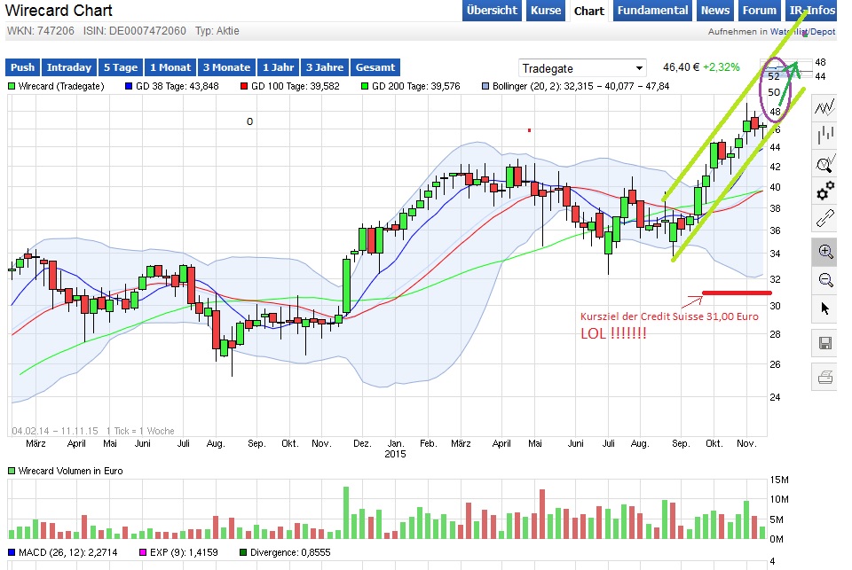This screenshot has height=570, width=852.
Task: Click the Push time range button
Action: coord(22,67)
